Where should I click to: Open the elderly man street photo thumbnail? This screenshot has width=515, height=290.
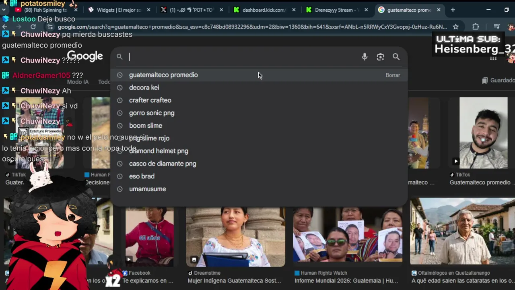tap(462, 232)
